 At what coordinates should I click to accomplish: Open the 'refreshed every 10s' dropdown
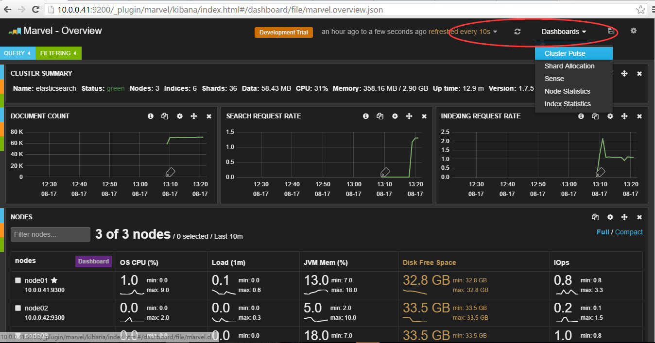tap(463, 32)
